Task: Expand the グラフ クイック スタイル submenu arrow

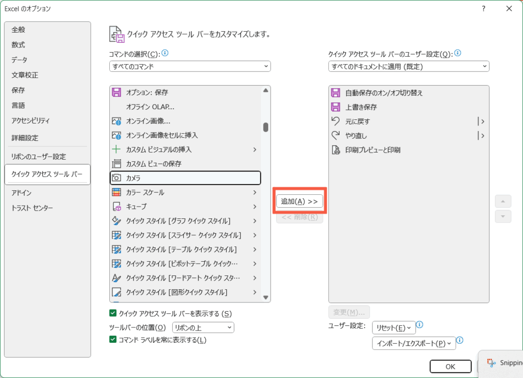Action: [255, 221]
